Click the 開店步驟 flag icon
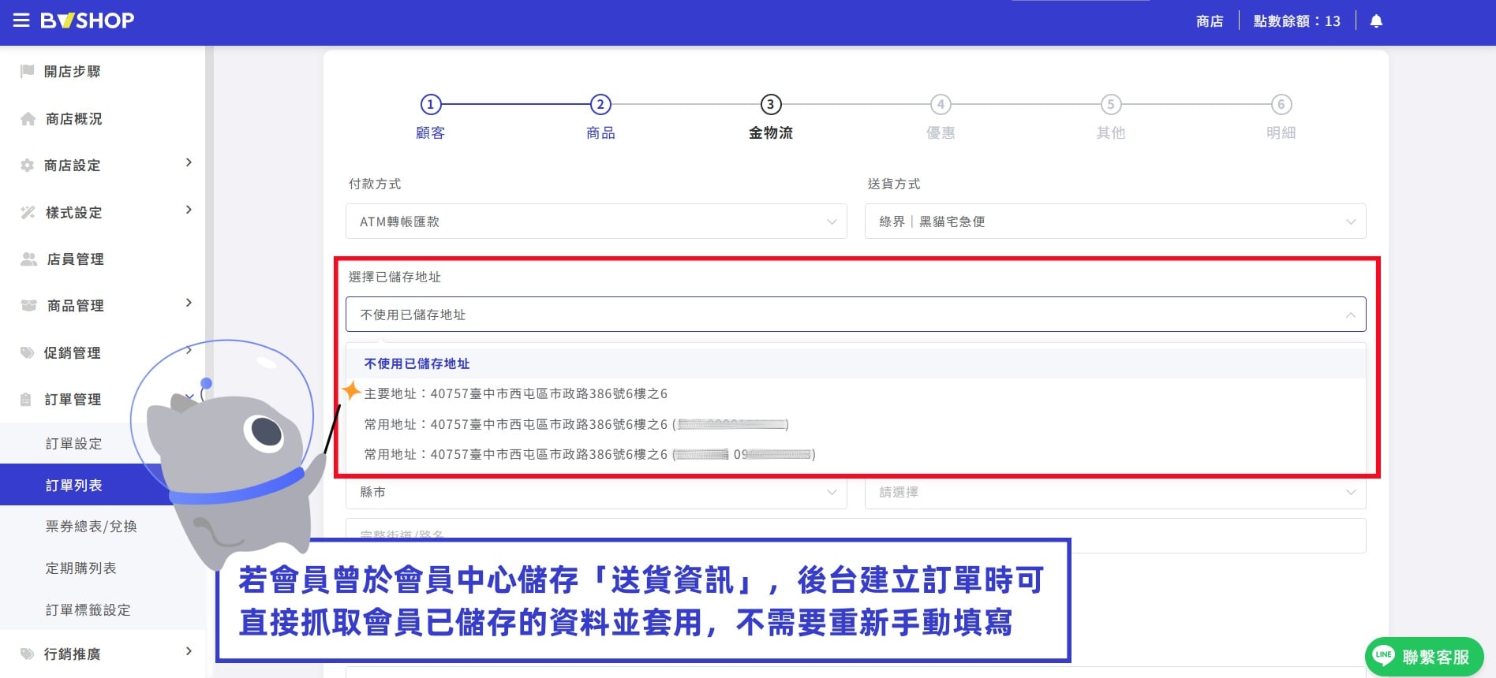1496x678 pixels. pyautogui.click(x=28, y=71)
